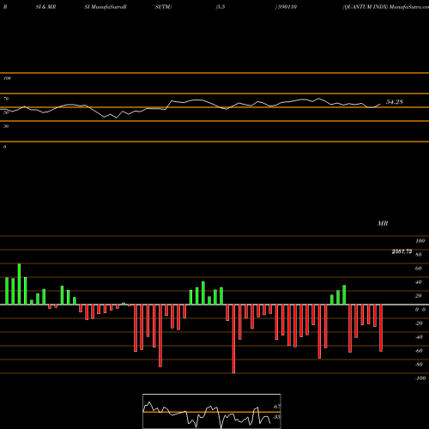Image resolution: width=429 pixels, height=429 pixels.
Task: Click the 'SI MunafaSutraR' header text
Action: click(x=106, y=7)
